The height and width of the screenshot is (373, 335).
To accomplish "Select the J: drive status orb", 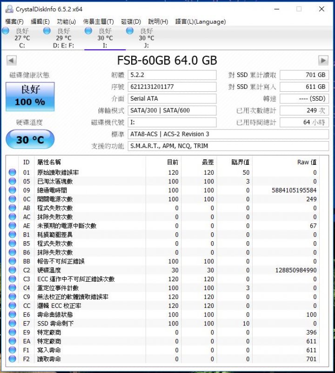I will (x=130, y=31).
